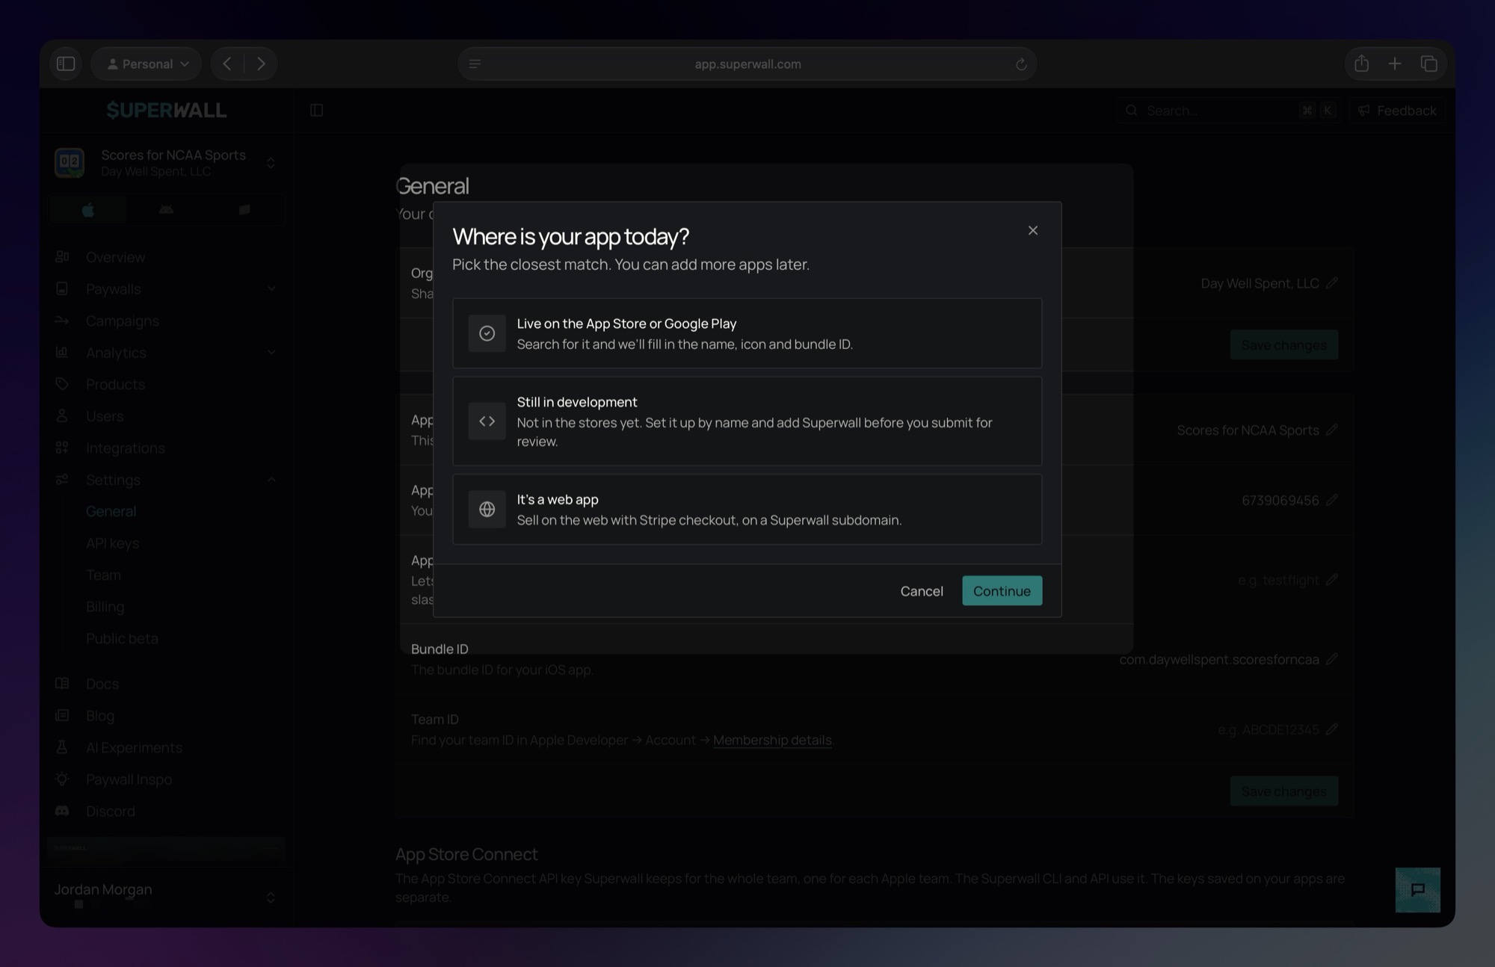Click the Continue button
The width and height of the screenshot is (1495, 967).
(x=1002, y=590)
